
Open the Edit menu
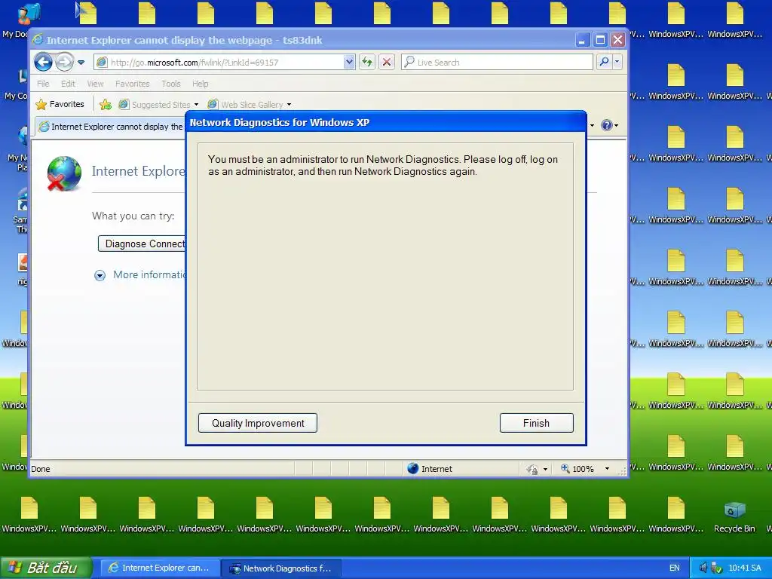68,84
